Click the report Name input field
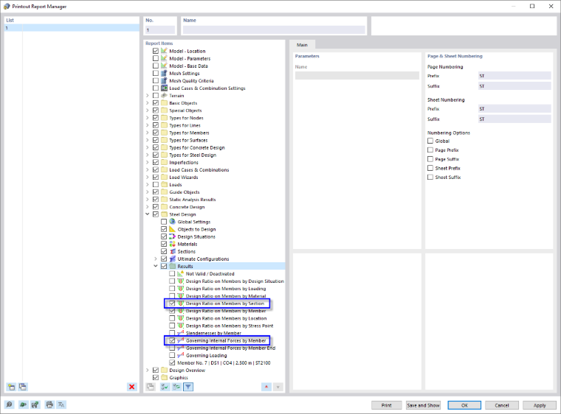 tap(274, 30)
